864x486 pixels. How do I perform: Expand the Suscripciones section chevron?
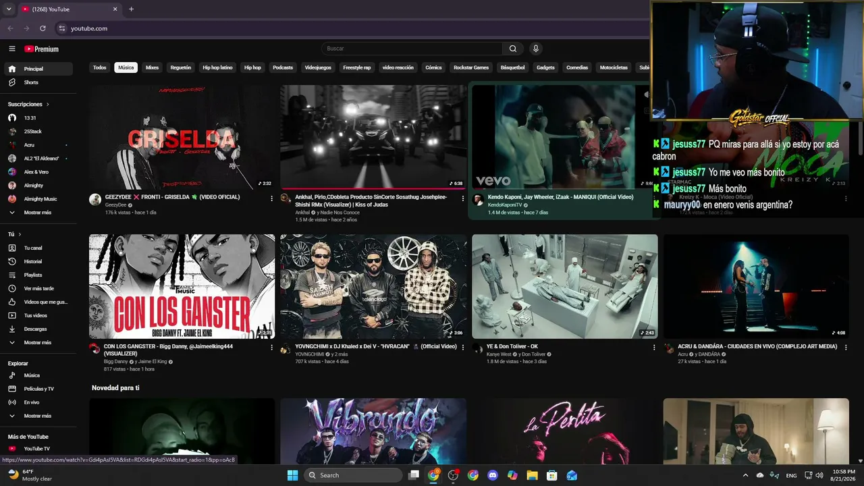pyautogui.click(x=48, y=105)
